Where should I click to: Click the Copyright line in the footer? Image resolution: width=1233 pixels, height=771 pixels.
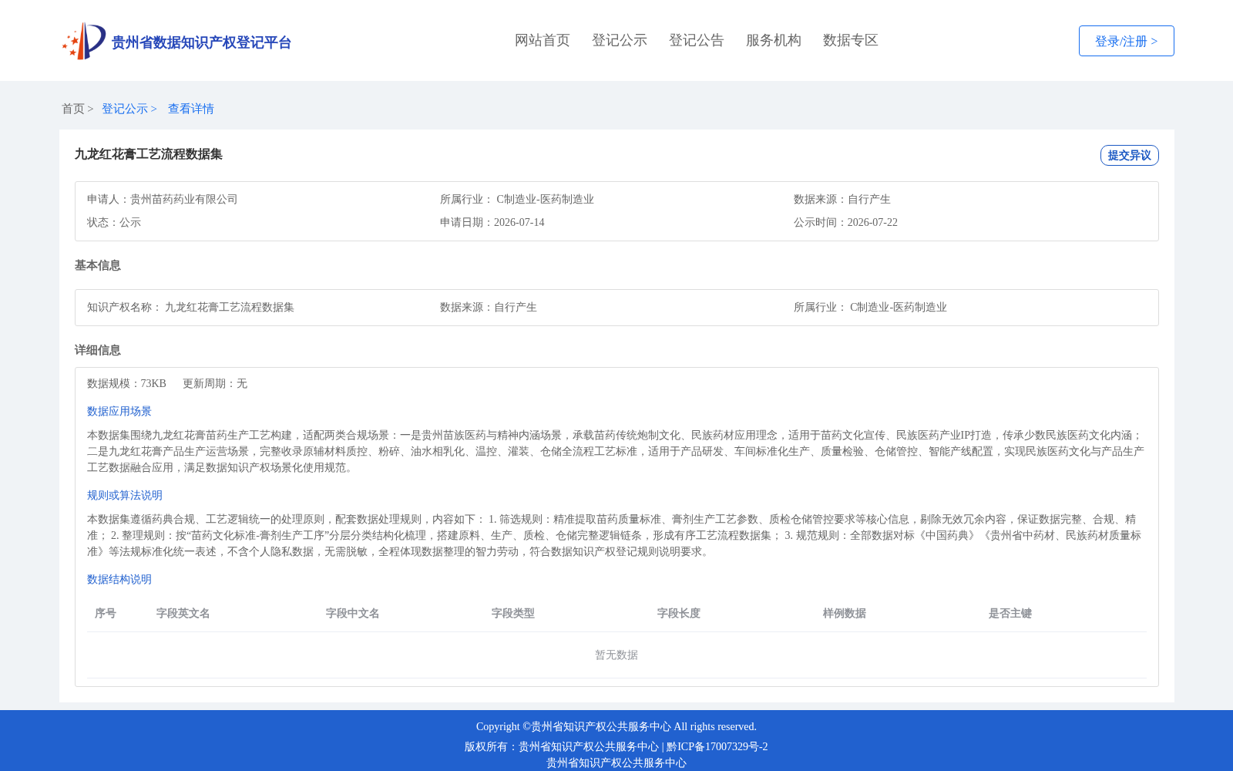tap(616, 726)
